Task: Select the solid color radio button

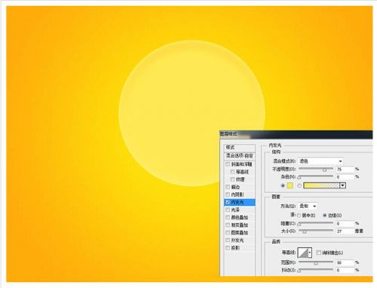Action: click(x=283, y=185)
